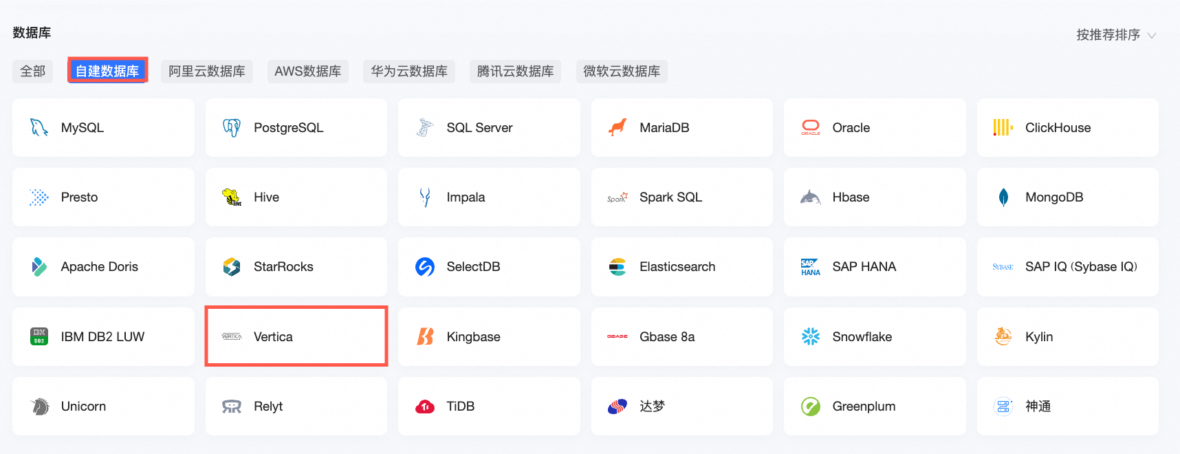Screen dimensions: 1180x454
Task: Click the Kylin logo icon
Action: (1003, 336)
